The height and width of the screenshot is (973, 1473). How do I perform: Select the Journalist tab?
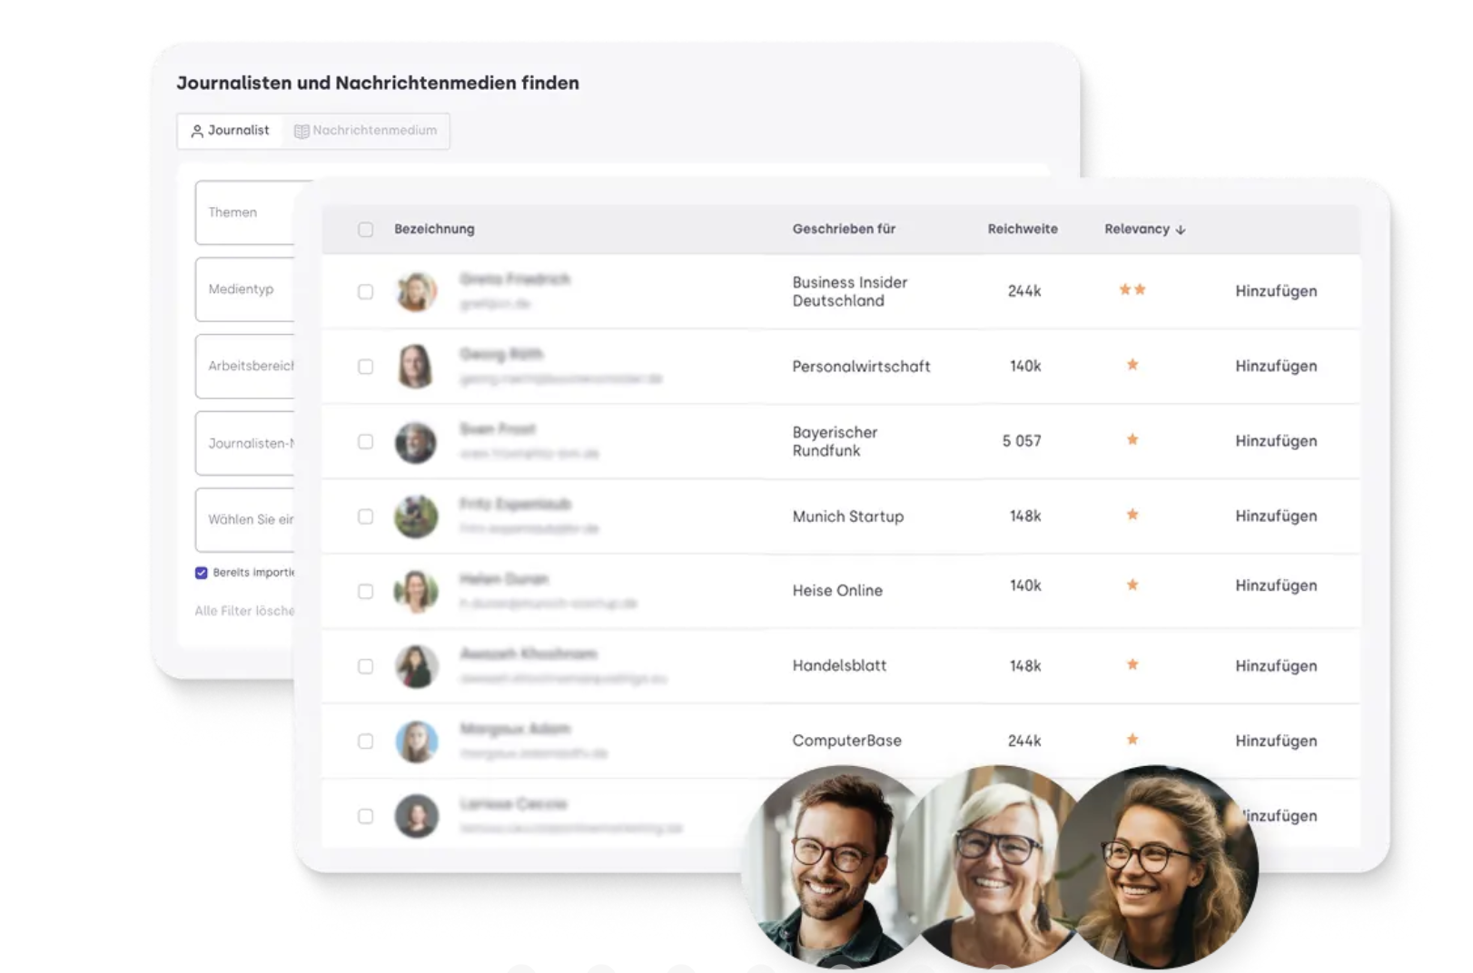pos(238,130)
